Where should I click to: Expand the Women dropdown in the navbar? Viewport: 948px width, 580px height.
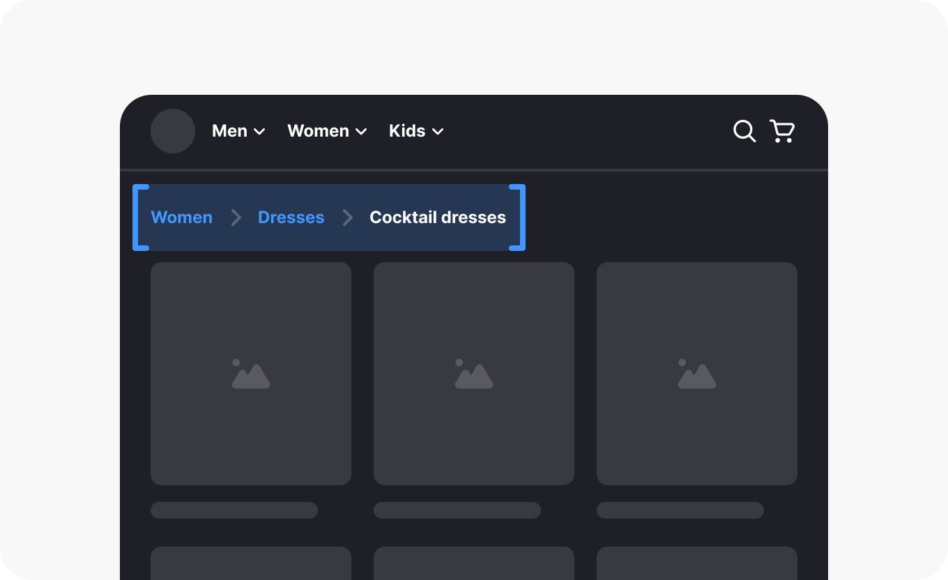(x=327, y=131)
